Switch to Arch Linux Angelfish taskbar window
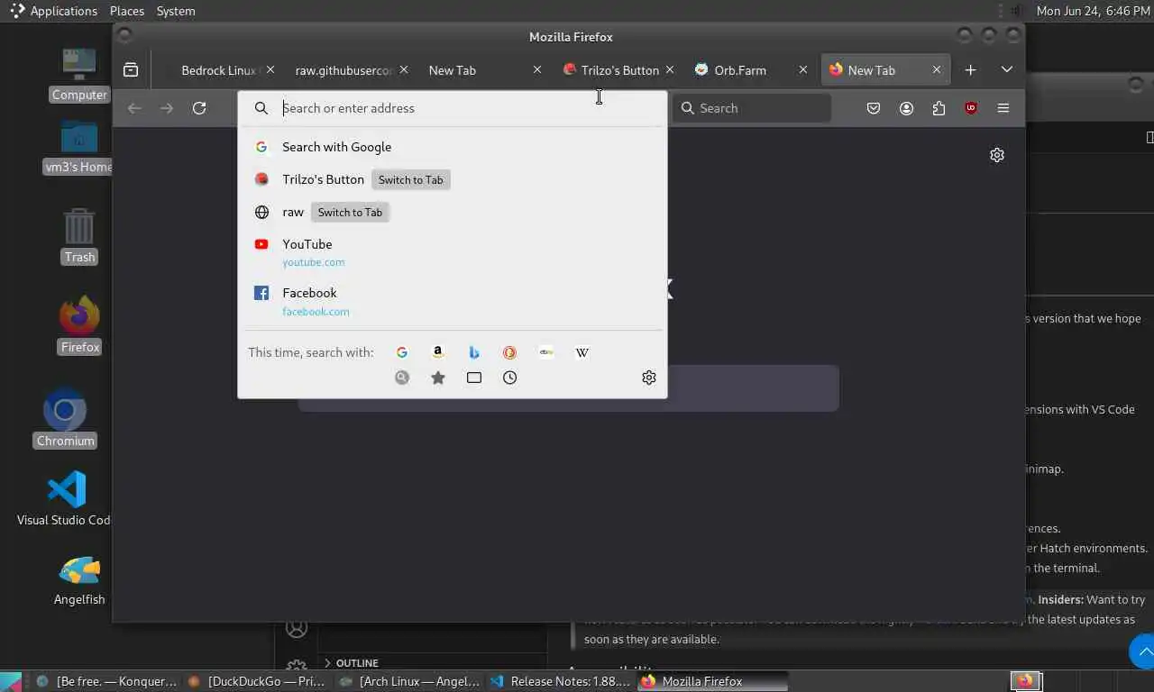 (410, 681)
